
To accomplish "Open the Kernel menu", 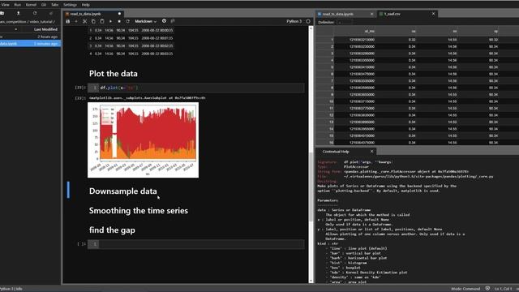I will (31, 5).
